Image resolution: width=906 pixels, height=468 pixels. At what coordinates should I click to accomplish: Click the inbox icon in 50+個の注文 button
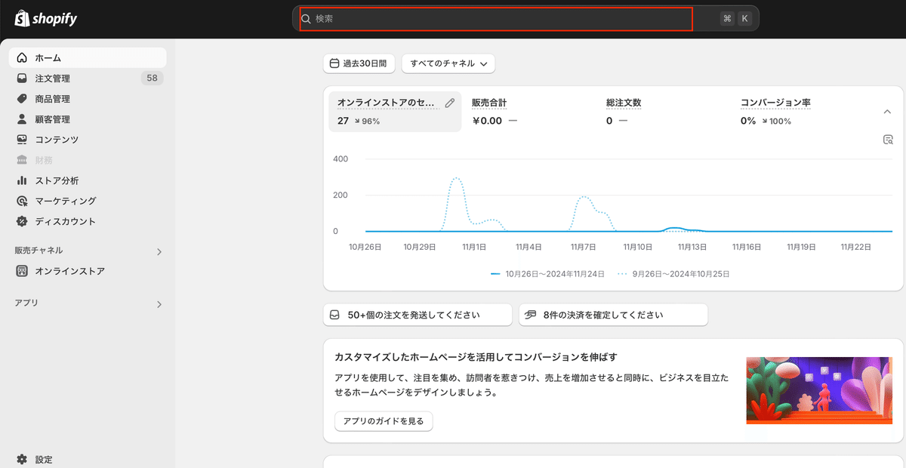335,315
